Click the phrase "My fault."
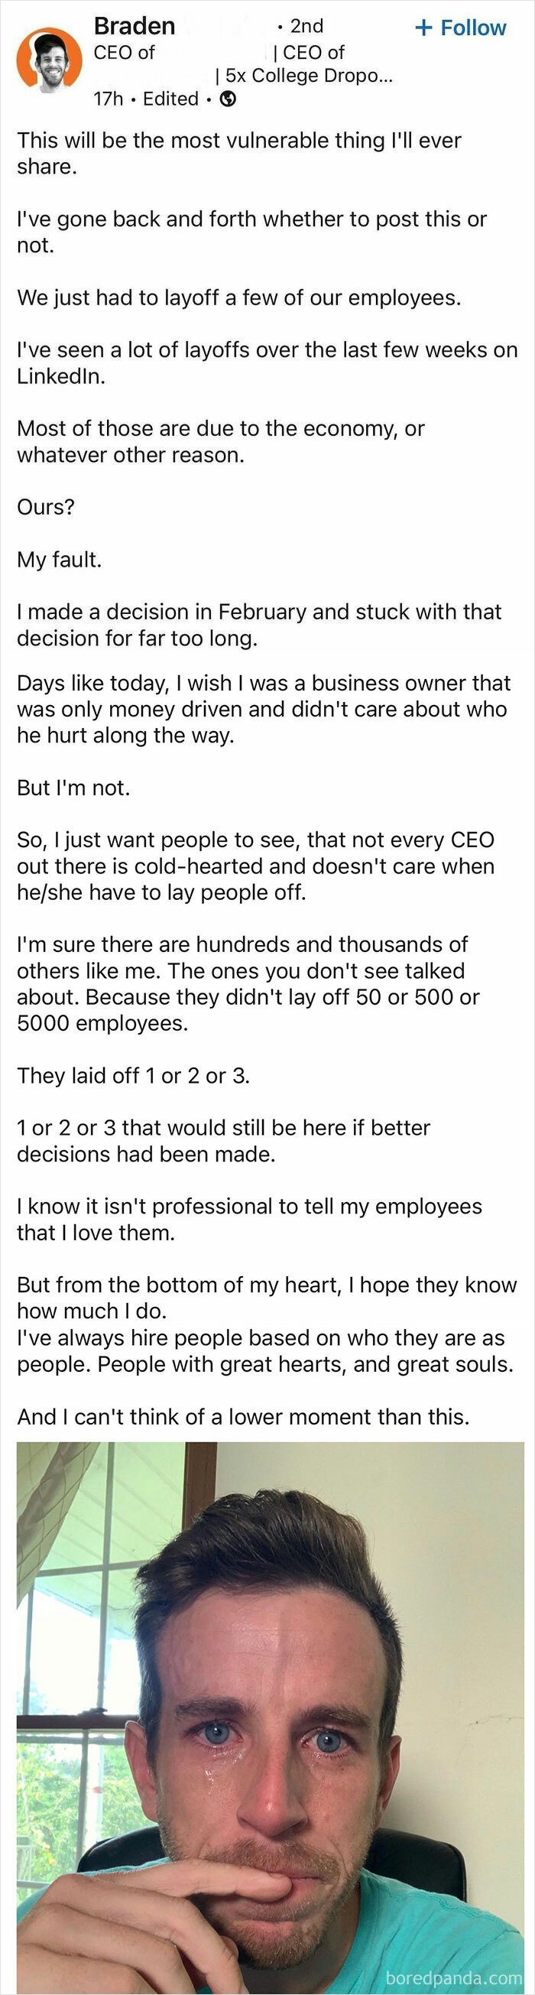Image resolution: width=535 pixels, height=1995 pixels. 58,557
